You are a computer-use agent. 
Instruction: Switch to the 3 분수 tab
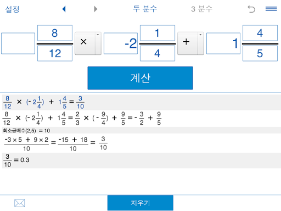pyautogui.click(x=202, y=9)
